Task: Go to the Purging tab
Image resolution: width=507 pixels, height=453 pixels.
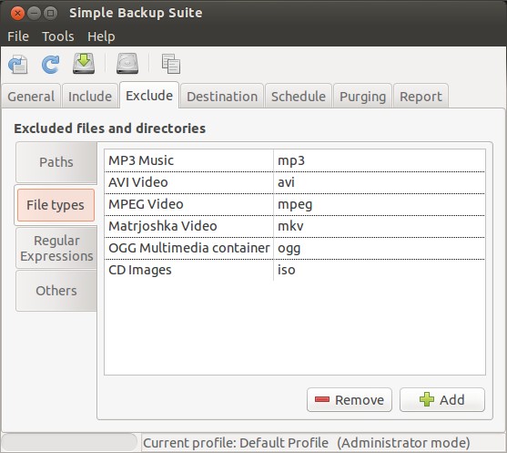Action: click(x=363, y=97)
